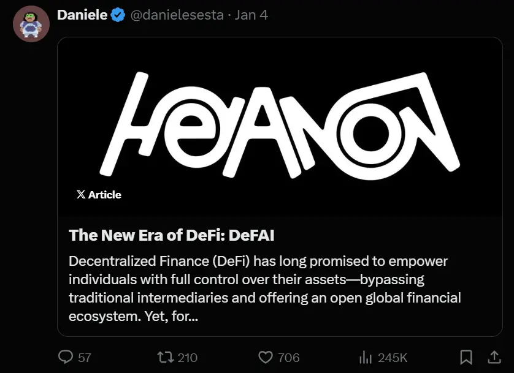Open the @danielesesta handle link

pyautogui.click(x=176, y=15)
